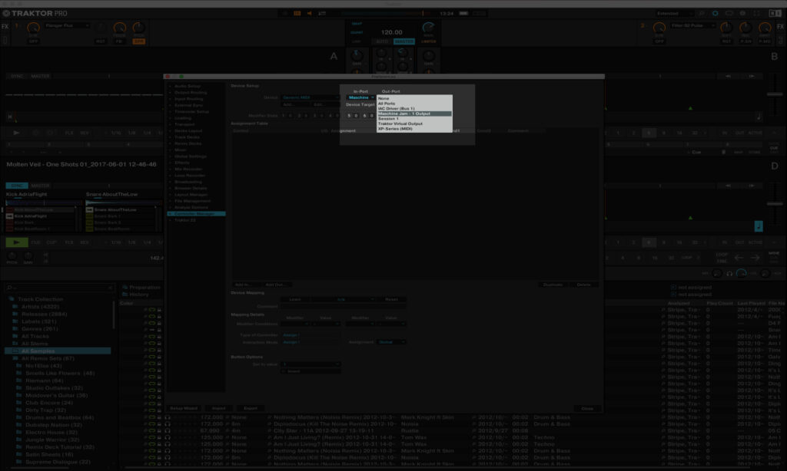This screenshot has height=471, width=787.
Task: Toggle the deck C SYNC button
Action: pyautogui.click(x=17, y=186)
